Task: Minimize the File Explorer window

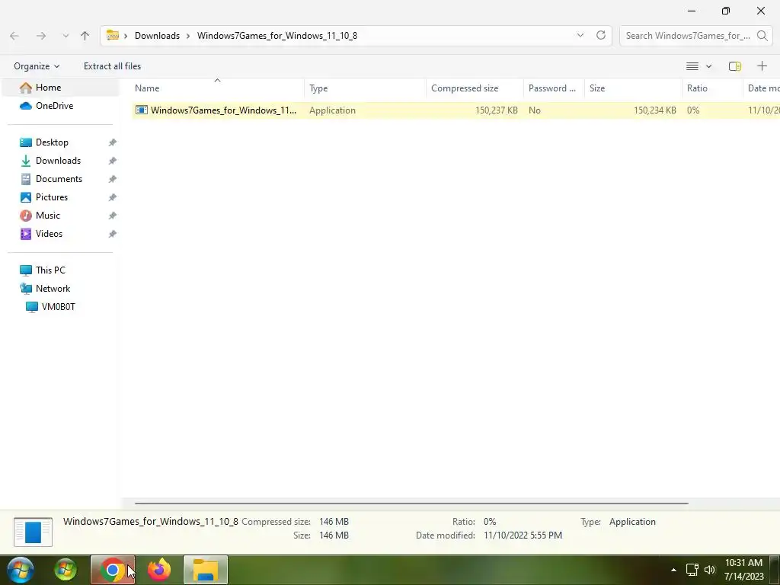Action: tap(692, 11)
